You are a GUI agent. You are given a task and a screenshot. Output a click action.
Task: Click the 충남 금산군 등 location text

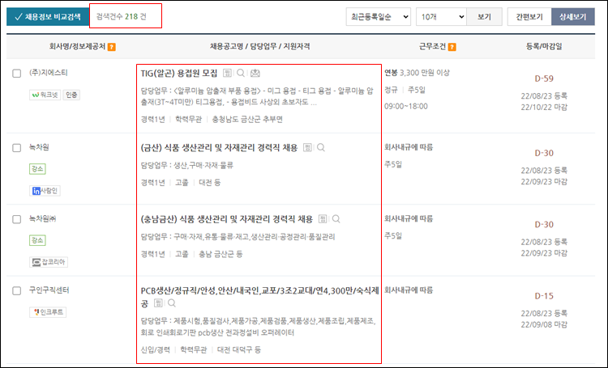point(221,254)
